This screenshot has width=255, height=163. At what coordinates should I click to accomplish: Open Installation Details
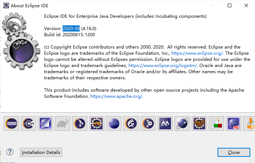click(41, 152)
